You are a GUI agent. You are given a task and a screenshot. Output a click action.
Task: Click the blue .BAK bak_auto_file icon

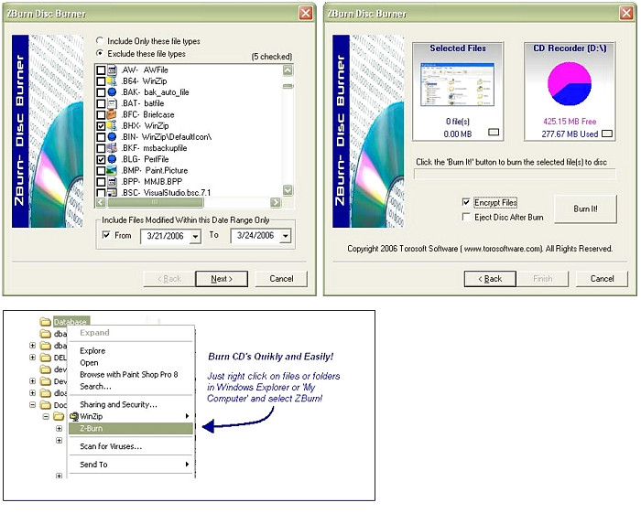pos(112,92)
